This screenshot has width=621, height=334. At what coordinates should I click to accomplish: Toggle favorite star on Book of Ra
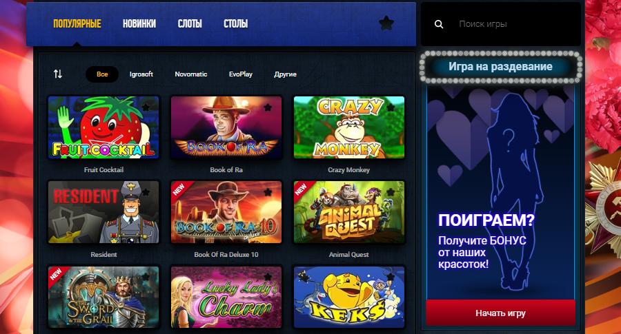(268, 107)
